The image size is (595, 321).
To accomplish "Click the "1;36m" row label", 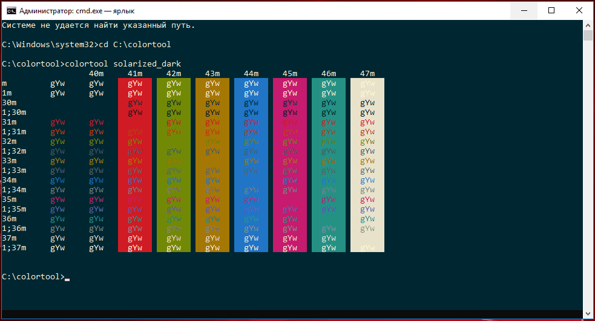I will tap(14, 229).
